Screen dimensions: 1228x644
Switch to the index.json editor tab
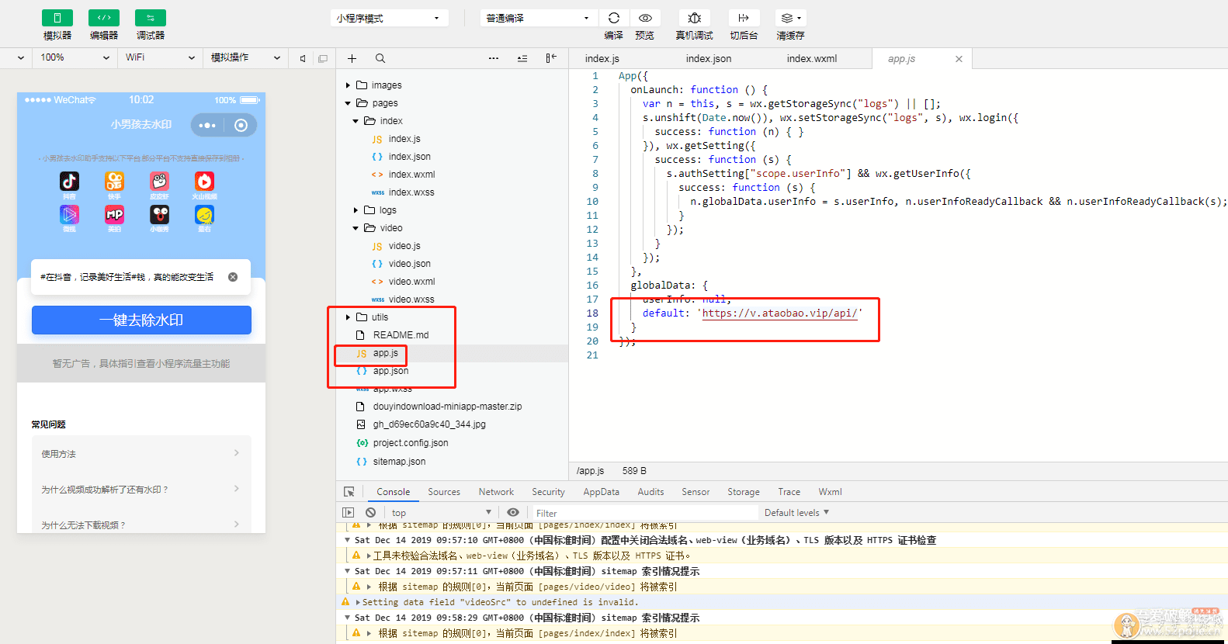tap(708, 58)
